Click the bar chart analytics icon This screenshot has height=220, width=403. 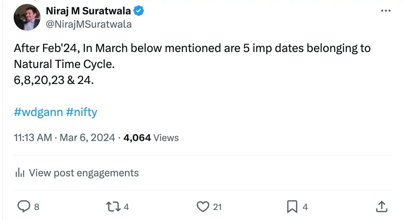click(20, 173)
